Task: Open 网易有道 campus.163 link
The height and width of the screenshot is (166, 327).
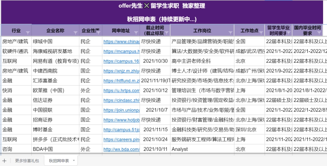Action: point(121,61)
